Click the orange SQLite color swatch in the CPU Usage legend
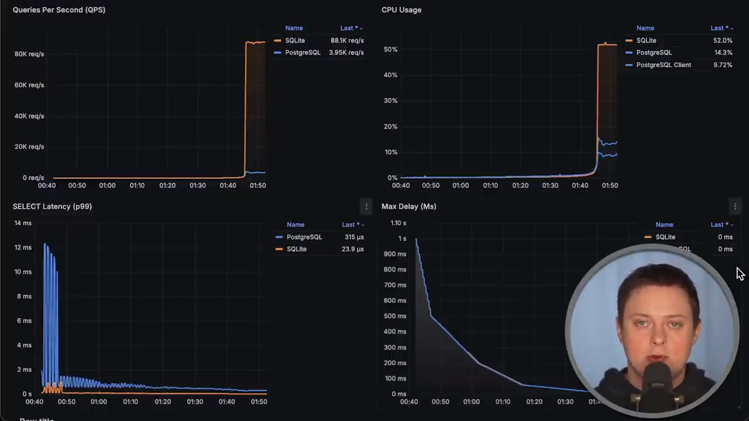 629,40
